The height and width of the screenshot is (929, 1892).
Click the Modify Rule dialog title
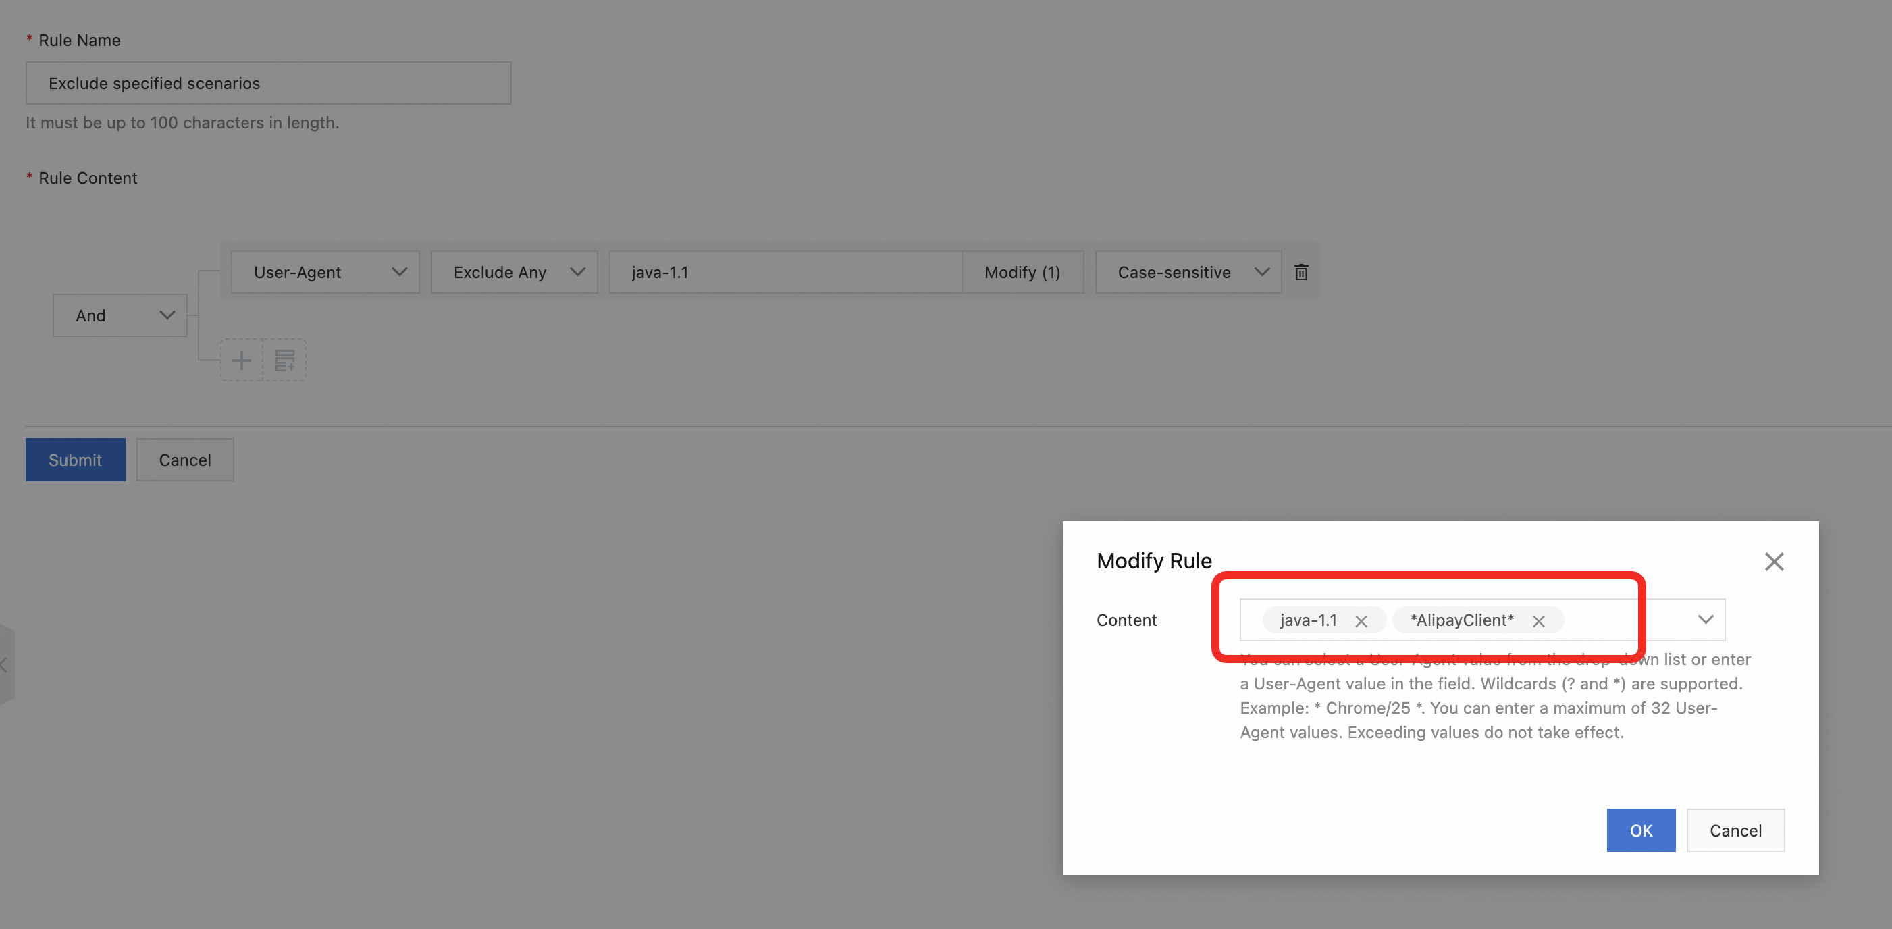1154,561
